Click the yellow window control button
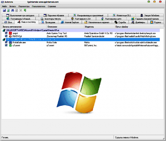This screenshot has height=141, width=166. (x=154, y=2)
